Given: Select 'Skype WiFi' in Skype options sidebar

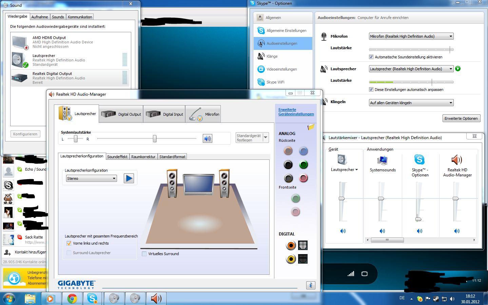Looking at the screenshot, I should (x=283, y=82).
